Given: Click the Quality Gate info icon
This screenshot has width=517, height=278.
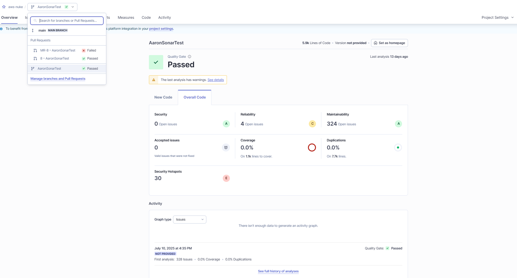Looking at the screenshot, I should [x=189, y=57].
